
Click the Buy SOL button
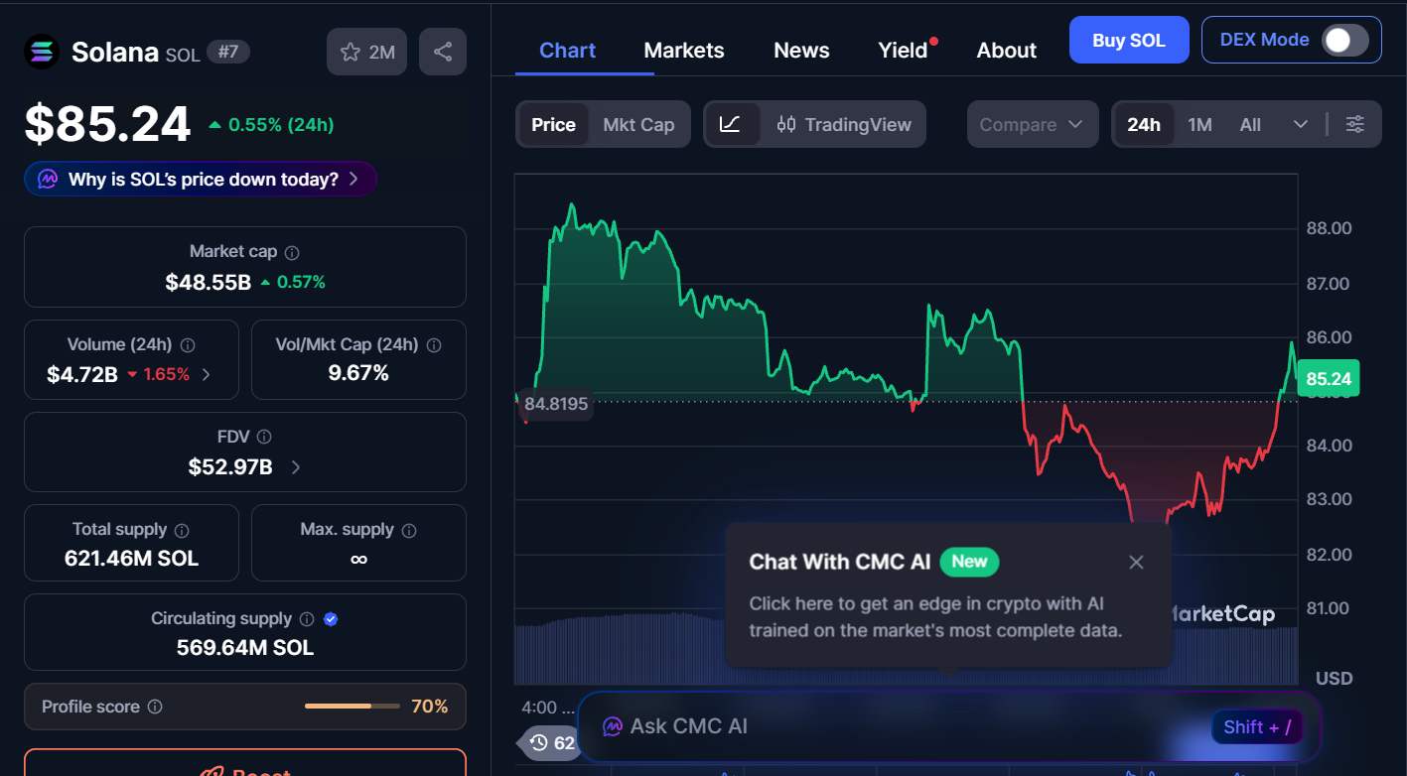point(1129,40)
